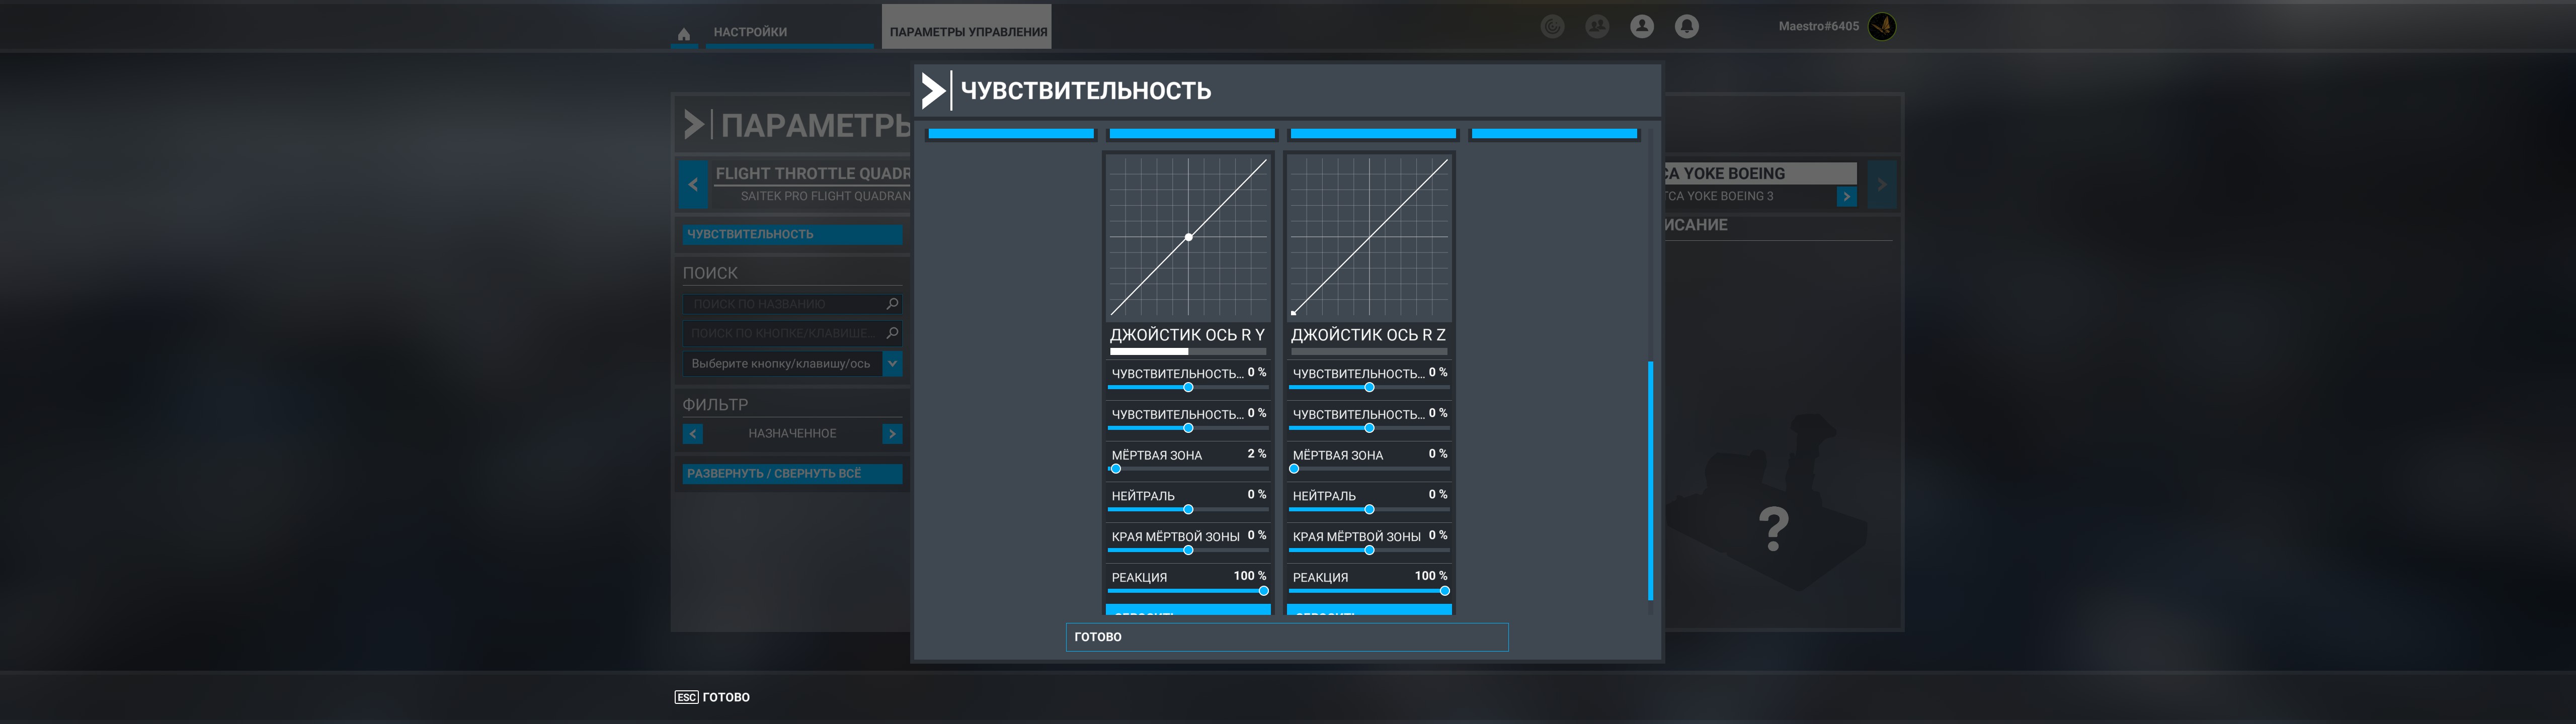The width and height of the screenshot is (2576, 724).
Task: Click РАЗВЕРНУТЬ / СВЕРНУТЬ ВСЁ button
Action: click(792, 474)
